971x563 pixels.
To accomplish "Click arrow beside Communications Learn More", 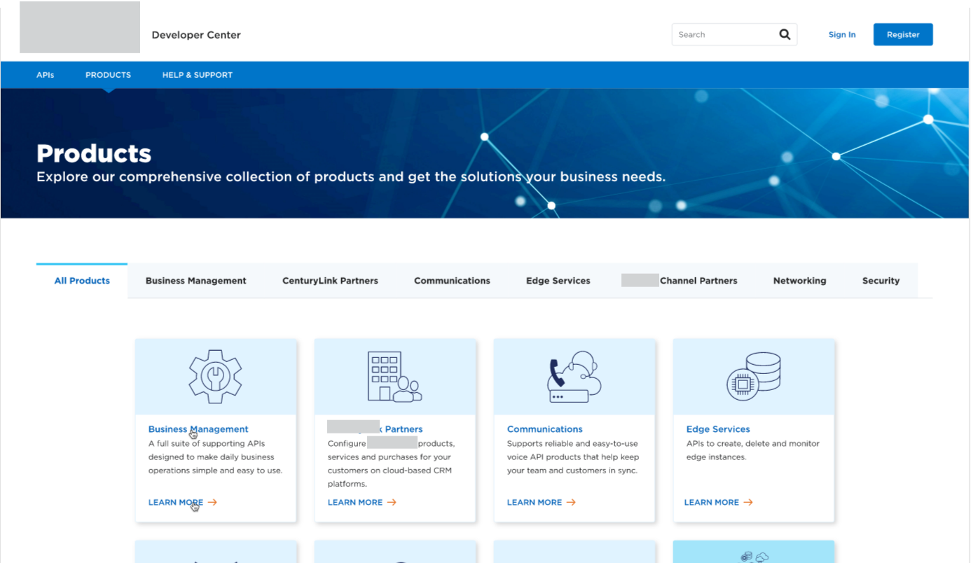I will tap(571, 502).
